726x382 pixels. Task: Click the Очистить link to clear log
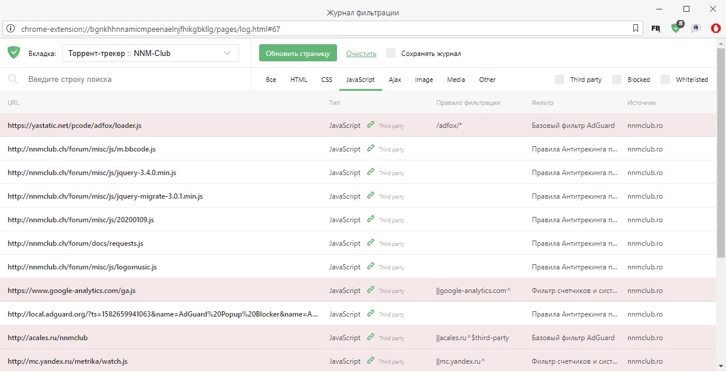pyautogui.click(x=361, y=53)
